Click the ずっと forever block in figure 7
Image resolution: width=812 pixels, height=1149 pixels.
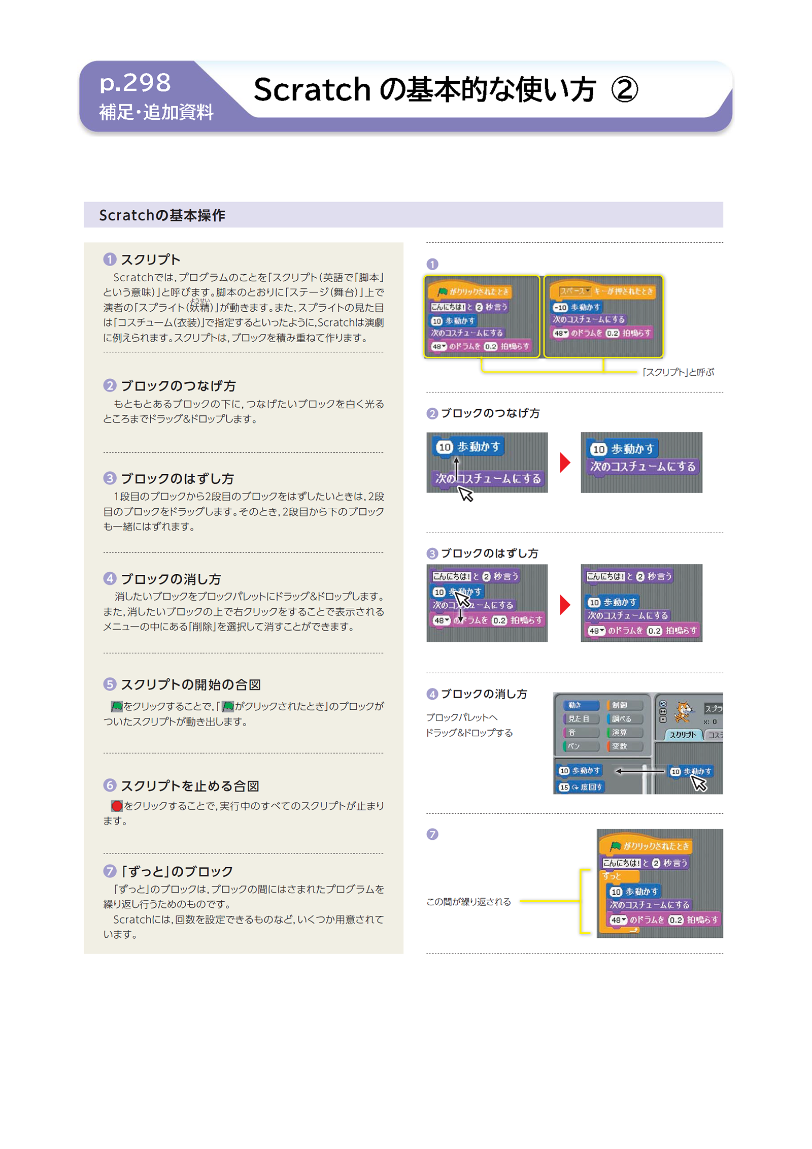click(x=620, y=876)
